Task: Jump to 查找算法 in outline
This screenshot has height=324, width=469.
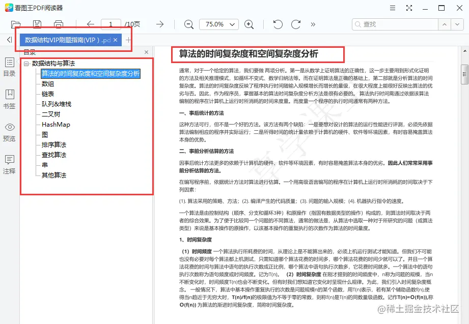Action: tap(54, 155)
